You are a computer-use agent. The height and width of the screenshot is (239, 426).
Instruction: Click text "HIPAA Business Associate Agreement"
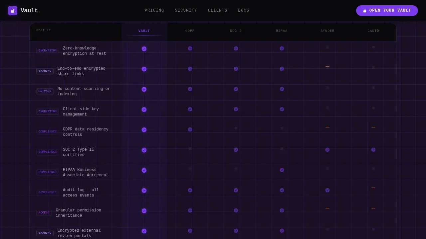point(86,173)
